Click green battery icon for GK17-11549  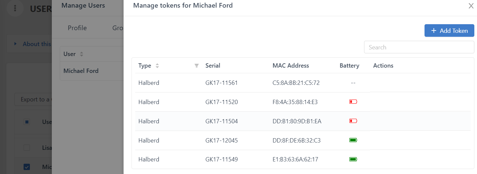pos(353,159)
